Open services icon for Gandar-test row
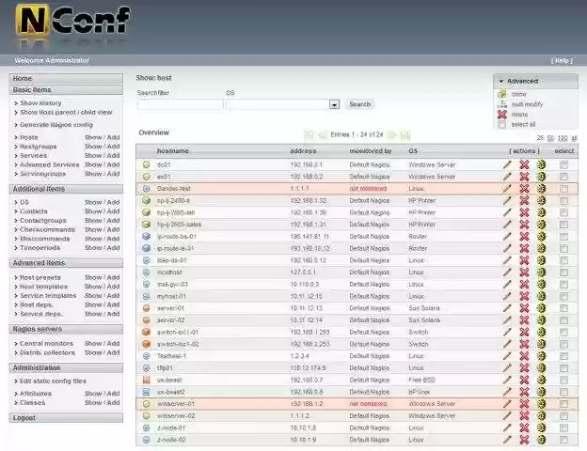The height and width of the screenshot is (451, 587). pyautogui.click(x=541, y=189)
